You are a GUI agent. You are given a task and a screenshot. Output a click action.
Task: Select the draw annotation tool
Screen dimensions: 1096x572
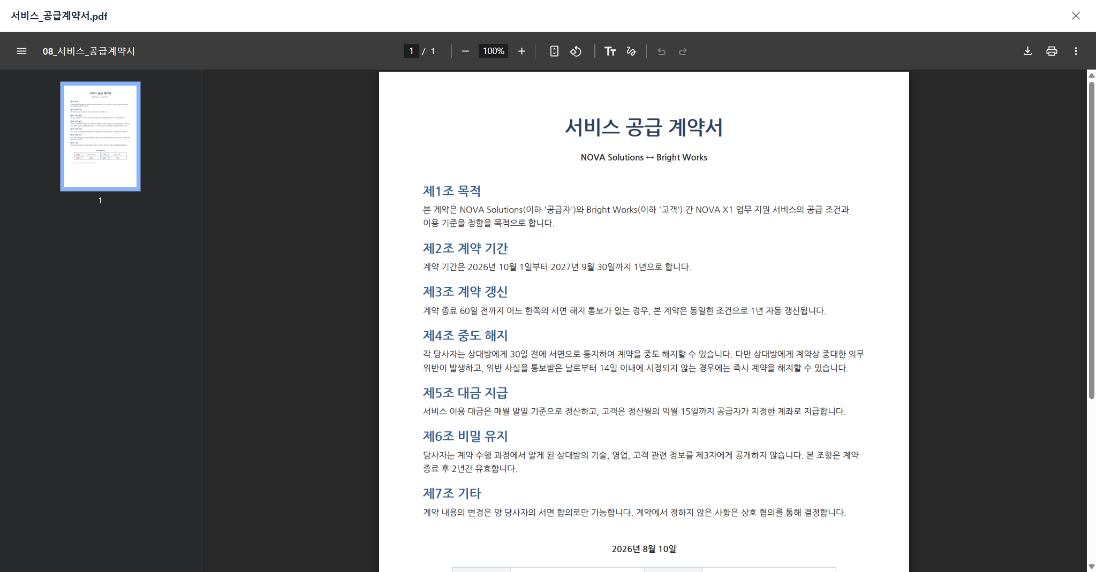(x=631, y=51)
